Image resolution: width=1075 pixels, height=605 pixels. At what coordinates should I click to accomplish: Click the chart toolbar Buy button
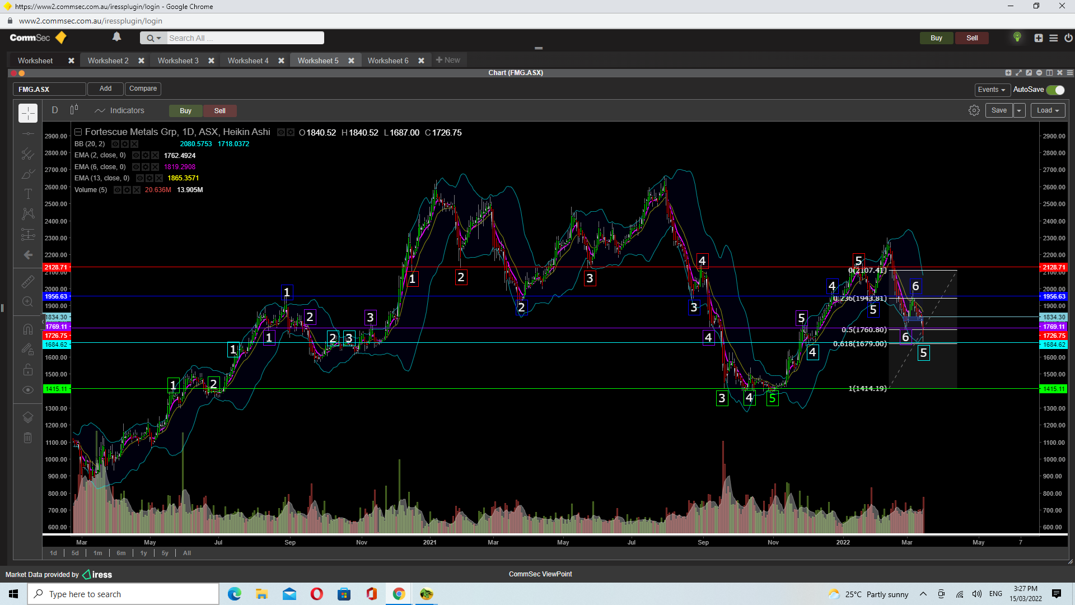(x=185, y=111)
